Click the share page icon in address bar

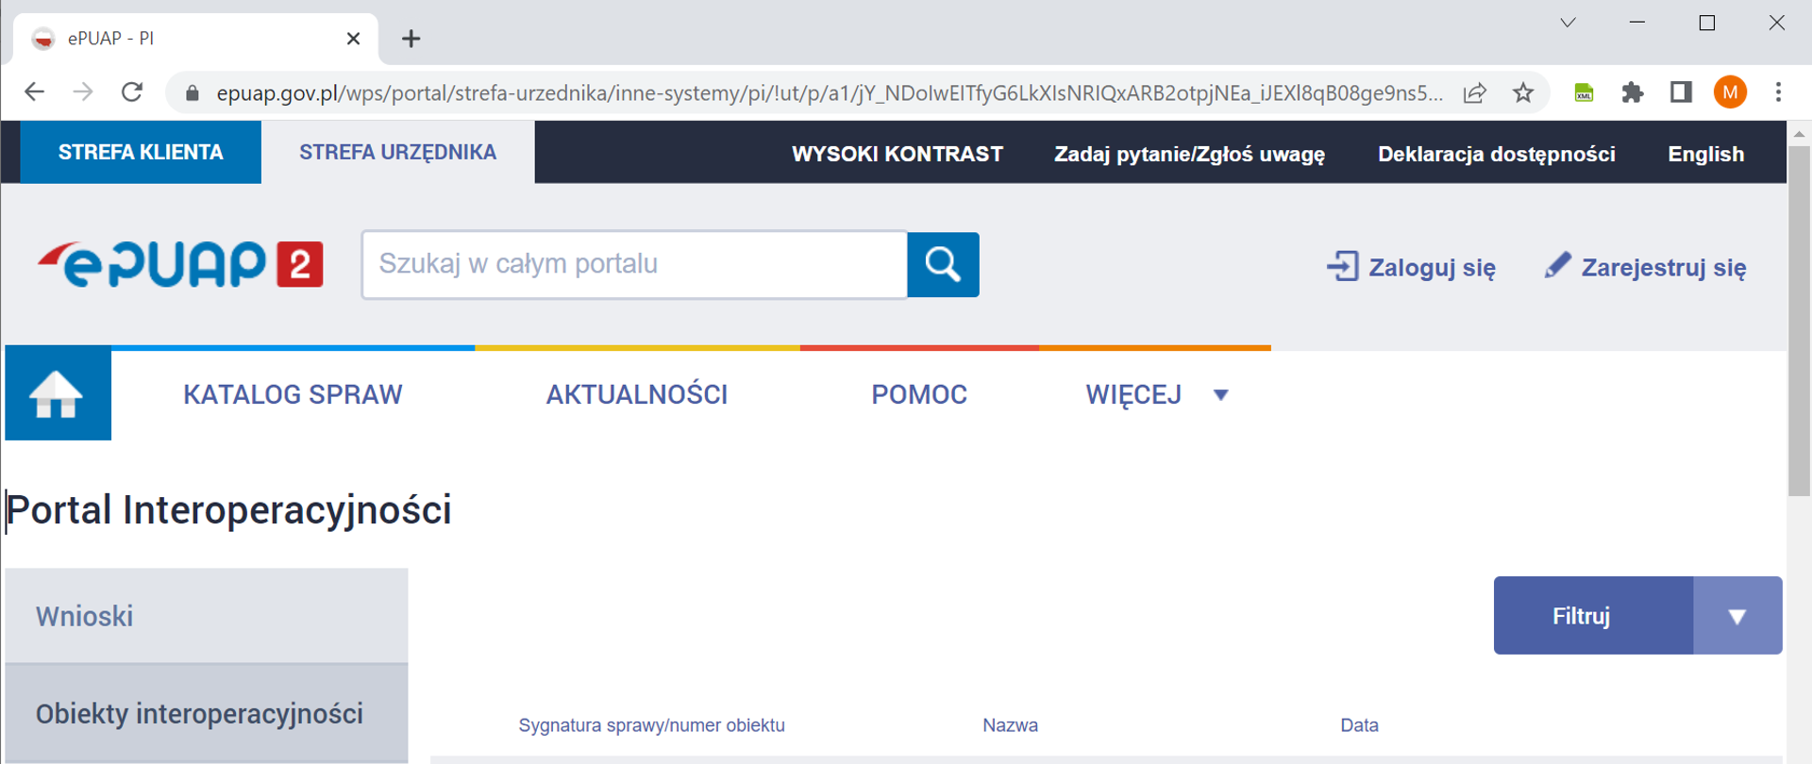pyautogui.click(x=1474, y=92)
